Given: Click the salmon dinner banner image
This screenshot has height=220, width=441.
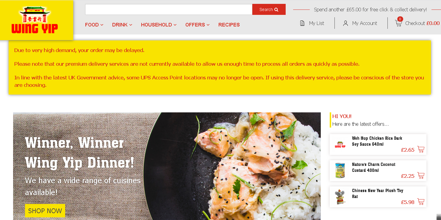Looking at the screenshot, I should pos(167,166).
